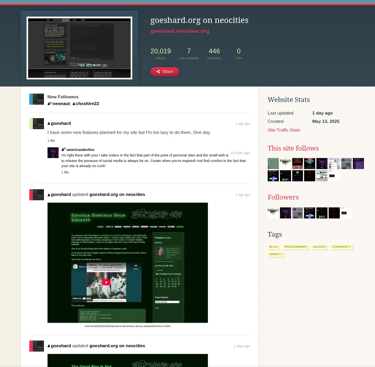This screenshot has height=367, width=375.
Task: Click the first thumbnail under This site follows
Action: pos(273,164)
